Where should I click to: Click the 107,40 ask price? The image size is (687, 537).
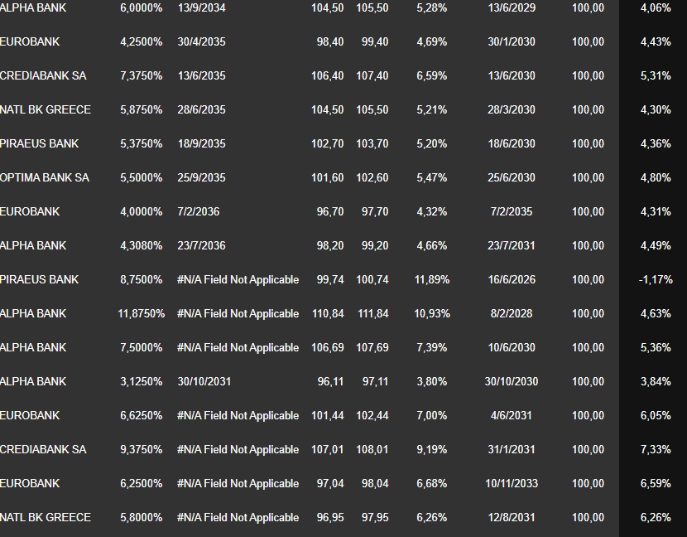372,76
